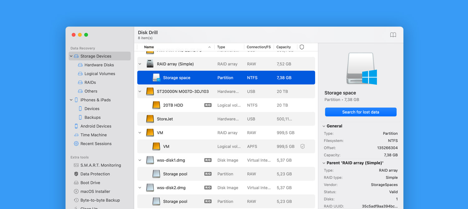The width and height of the screenshot is (468, 209).
Task: Open the macOS Installer tool
Action: pyautogui.click(x=95, y=191)
